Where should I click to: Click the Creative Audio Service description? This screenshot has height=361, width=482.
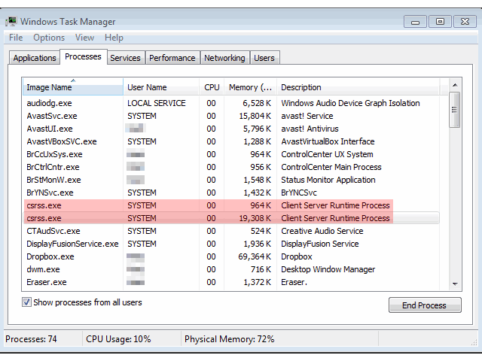point(322,231)
